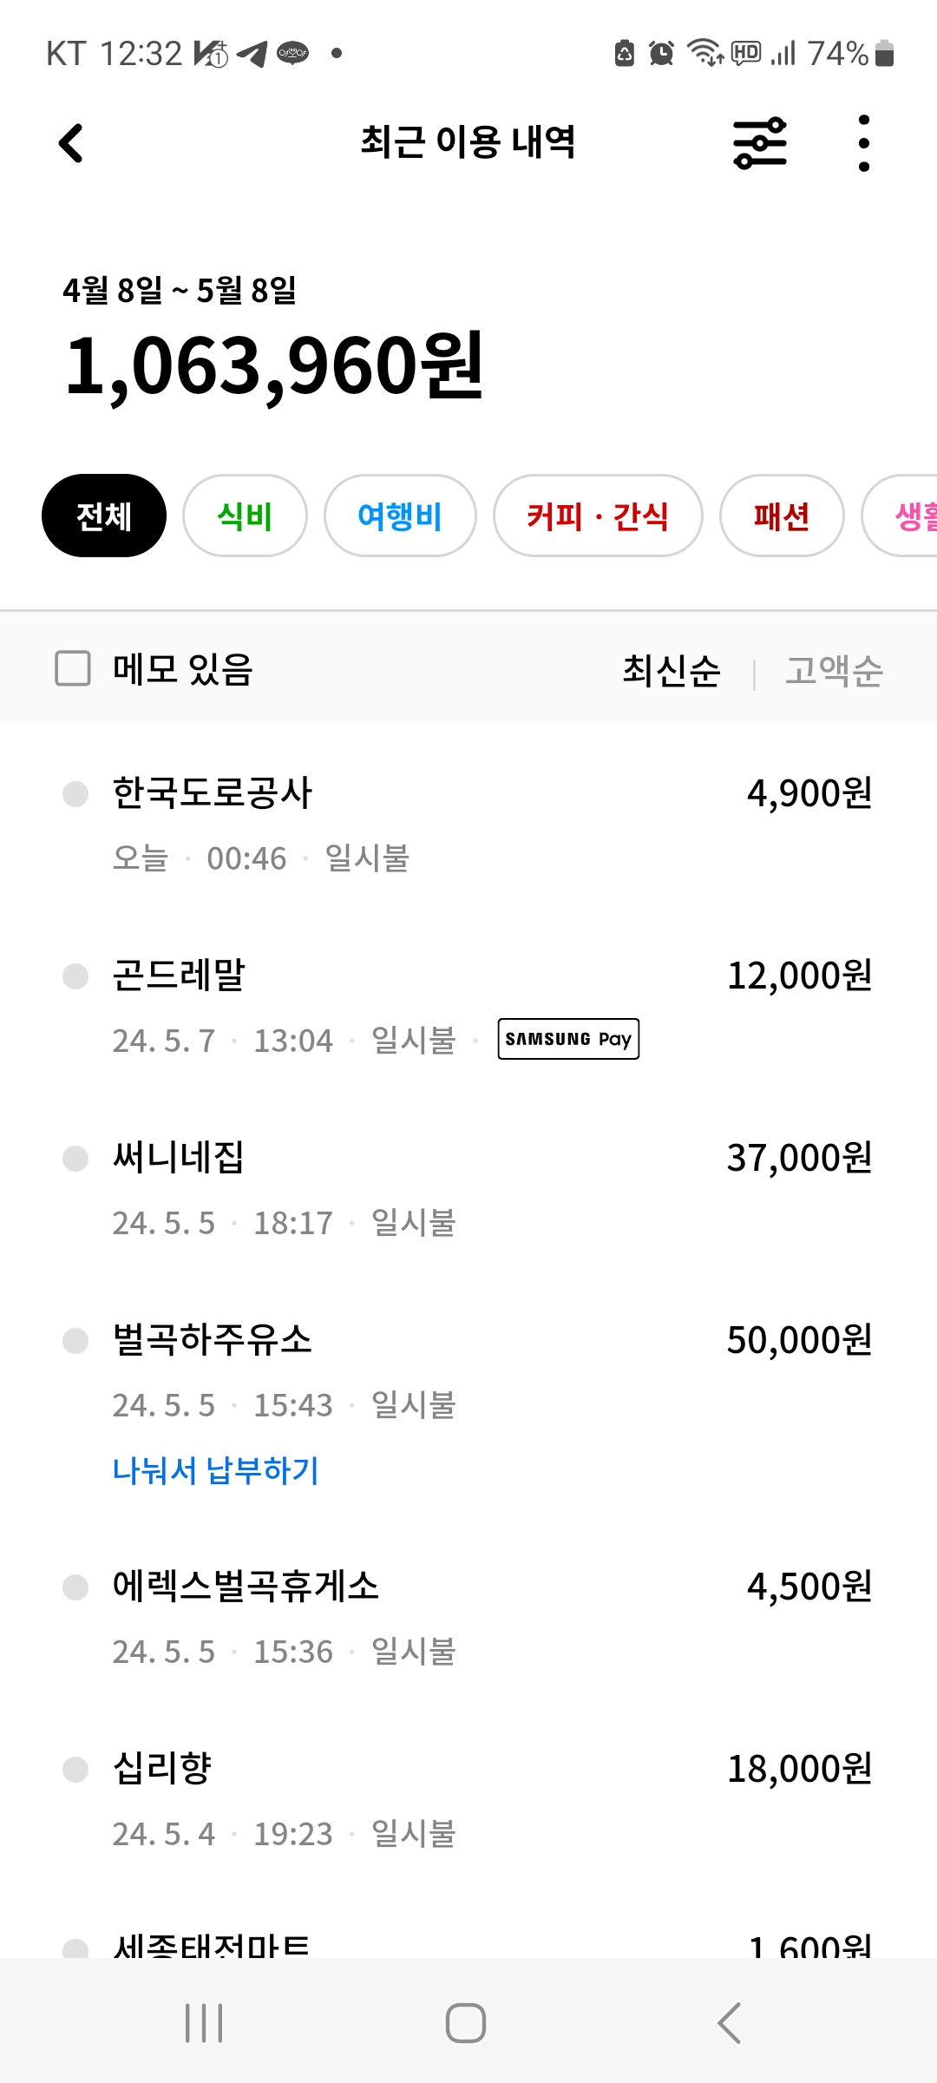Sort by 최신순
Screen dimensions: 937x2083
tap(672, 671)
